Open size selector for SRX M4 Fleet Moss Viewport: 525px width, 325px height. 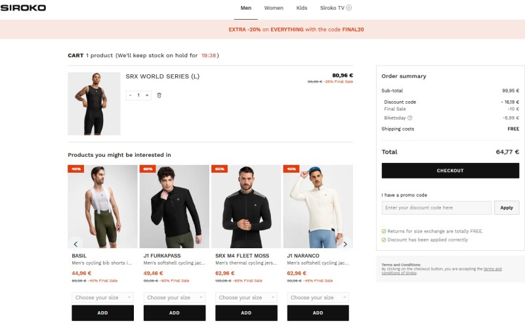pyautogui.click(x=246, y=297)
